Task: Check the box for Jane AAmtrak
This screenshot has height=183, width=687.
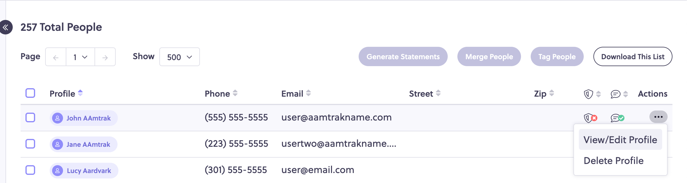Action: (30, 144)
